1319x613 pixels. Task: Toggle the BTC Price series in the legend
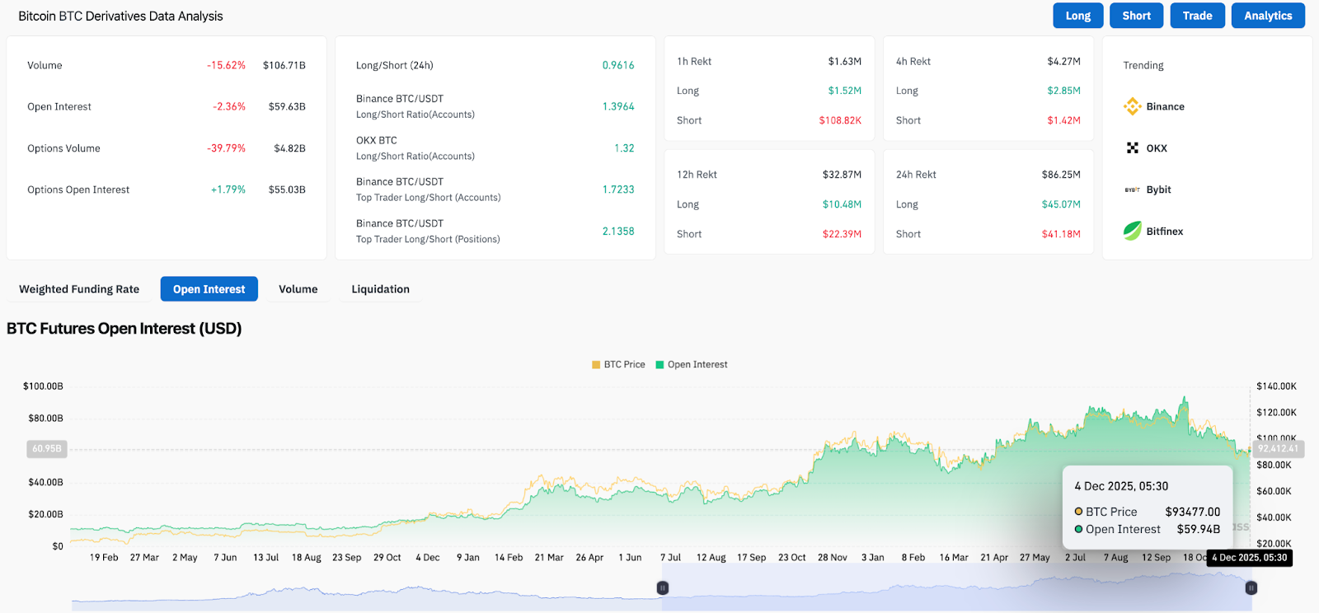[618, 364]
